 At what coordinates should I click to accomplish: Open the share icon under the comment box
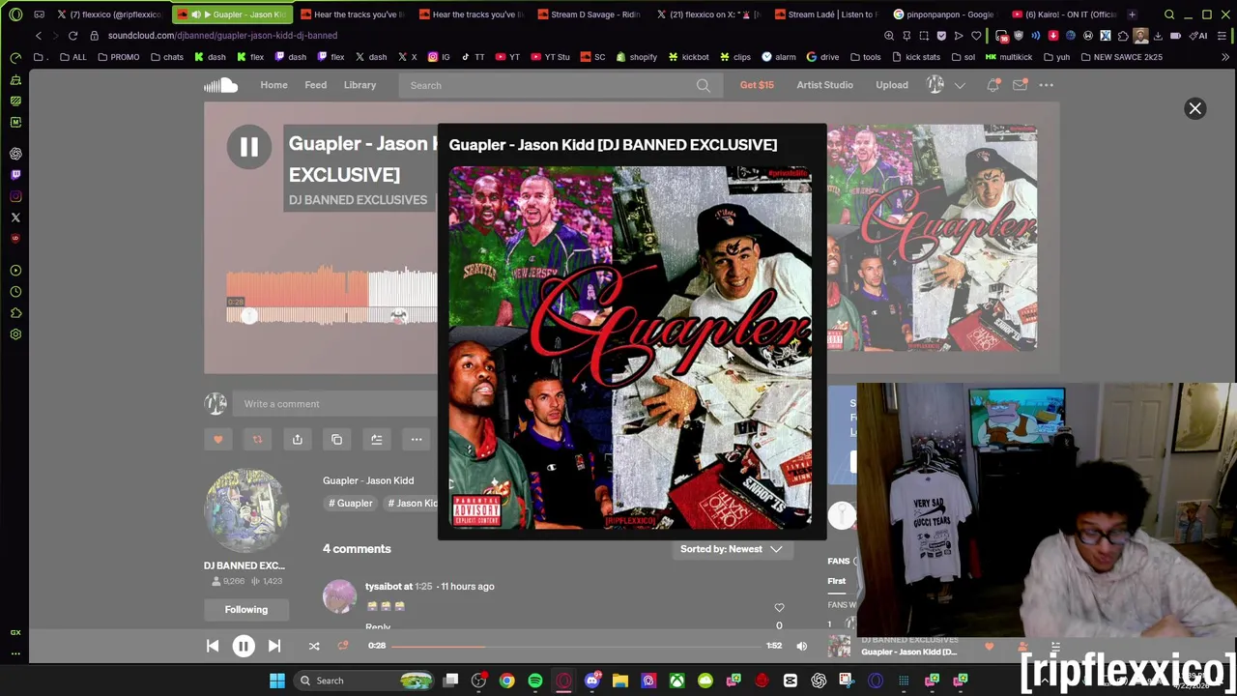point(297,440)
